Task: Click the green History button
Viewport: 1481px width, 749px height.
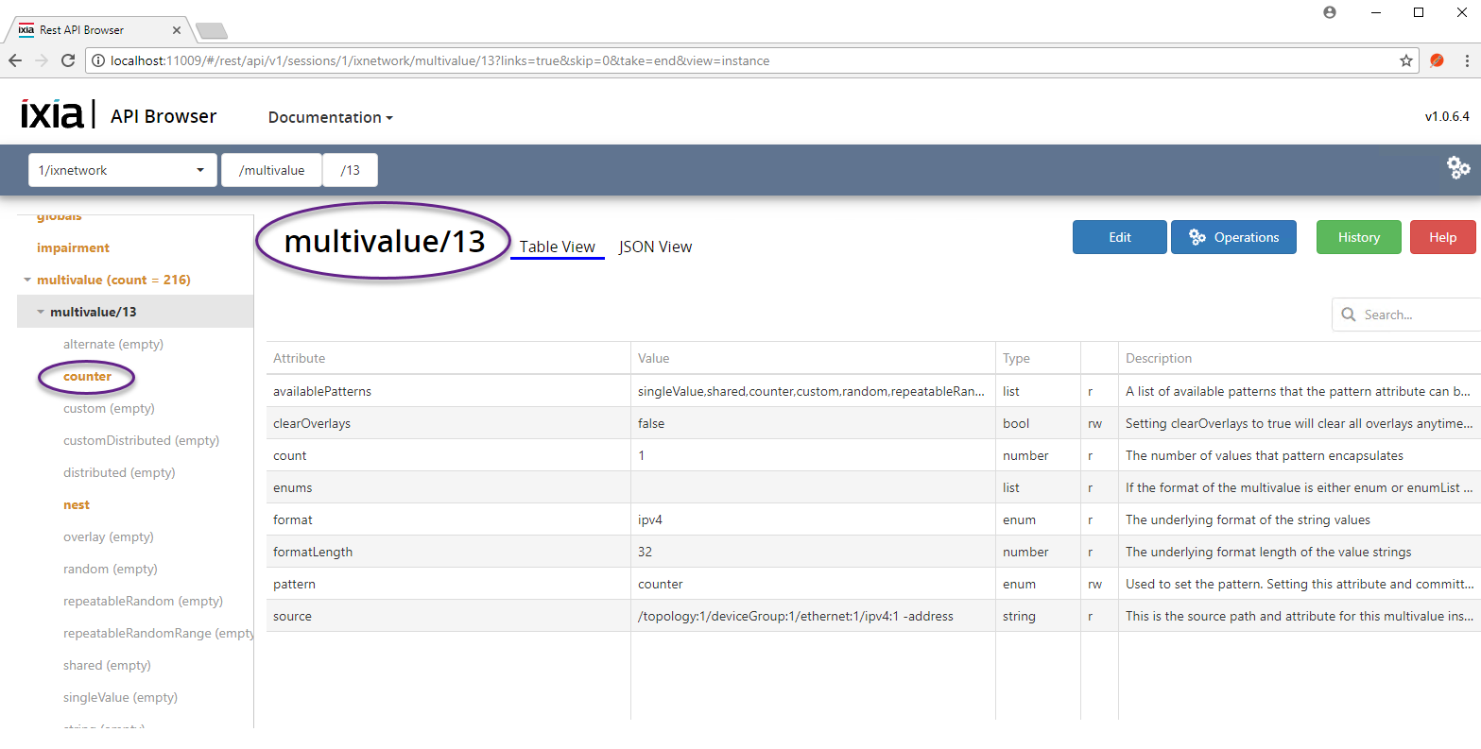Action: click(x=1358, y=237)
